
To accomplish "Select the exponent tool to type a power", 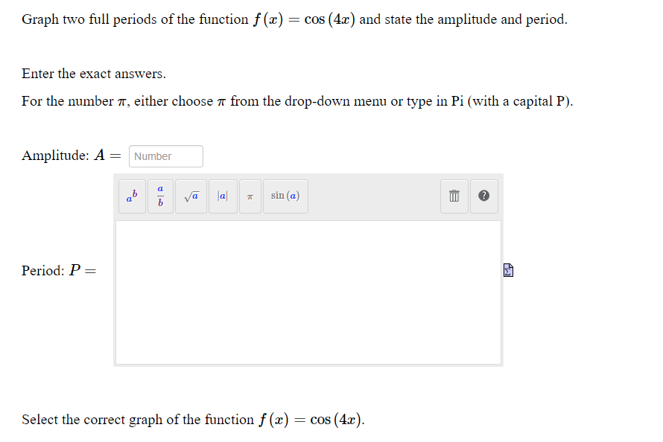I will click(132, 196).
